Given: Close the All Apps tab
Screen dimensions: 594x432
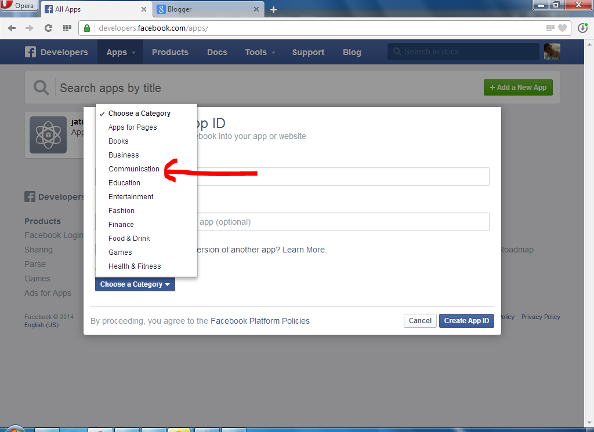Looking at the screenshot, I should coord(144,9).
